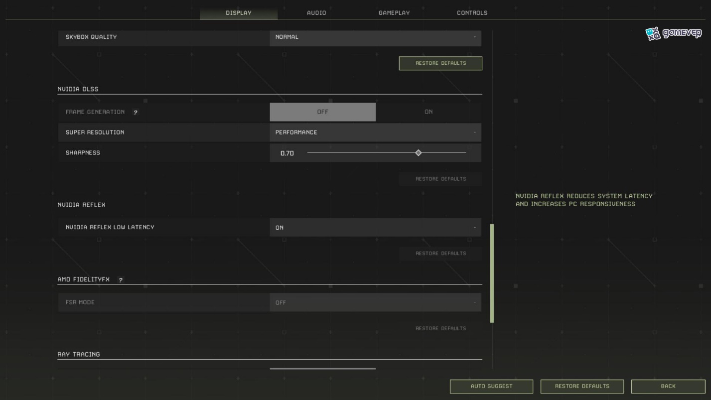711x400 pixels.
Task: Click the Sharpness slider handle
Action: pyautogui.click(x=419, y=153)
